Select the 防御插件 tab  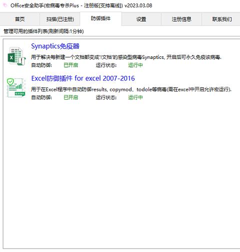(x=100, y=18)
